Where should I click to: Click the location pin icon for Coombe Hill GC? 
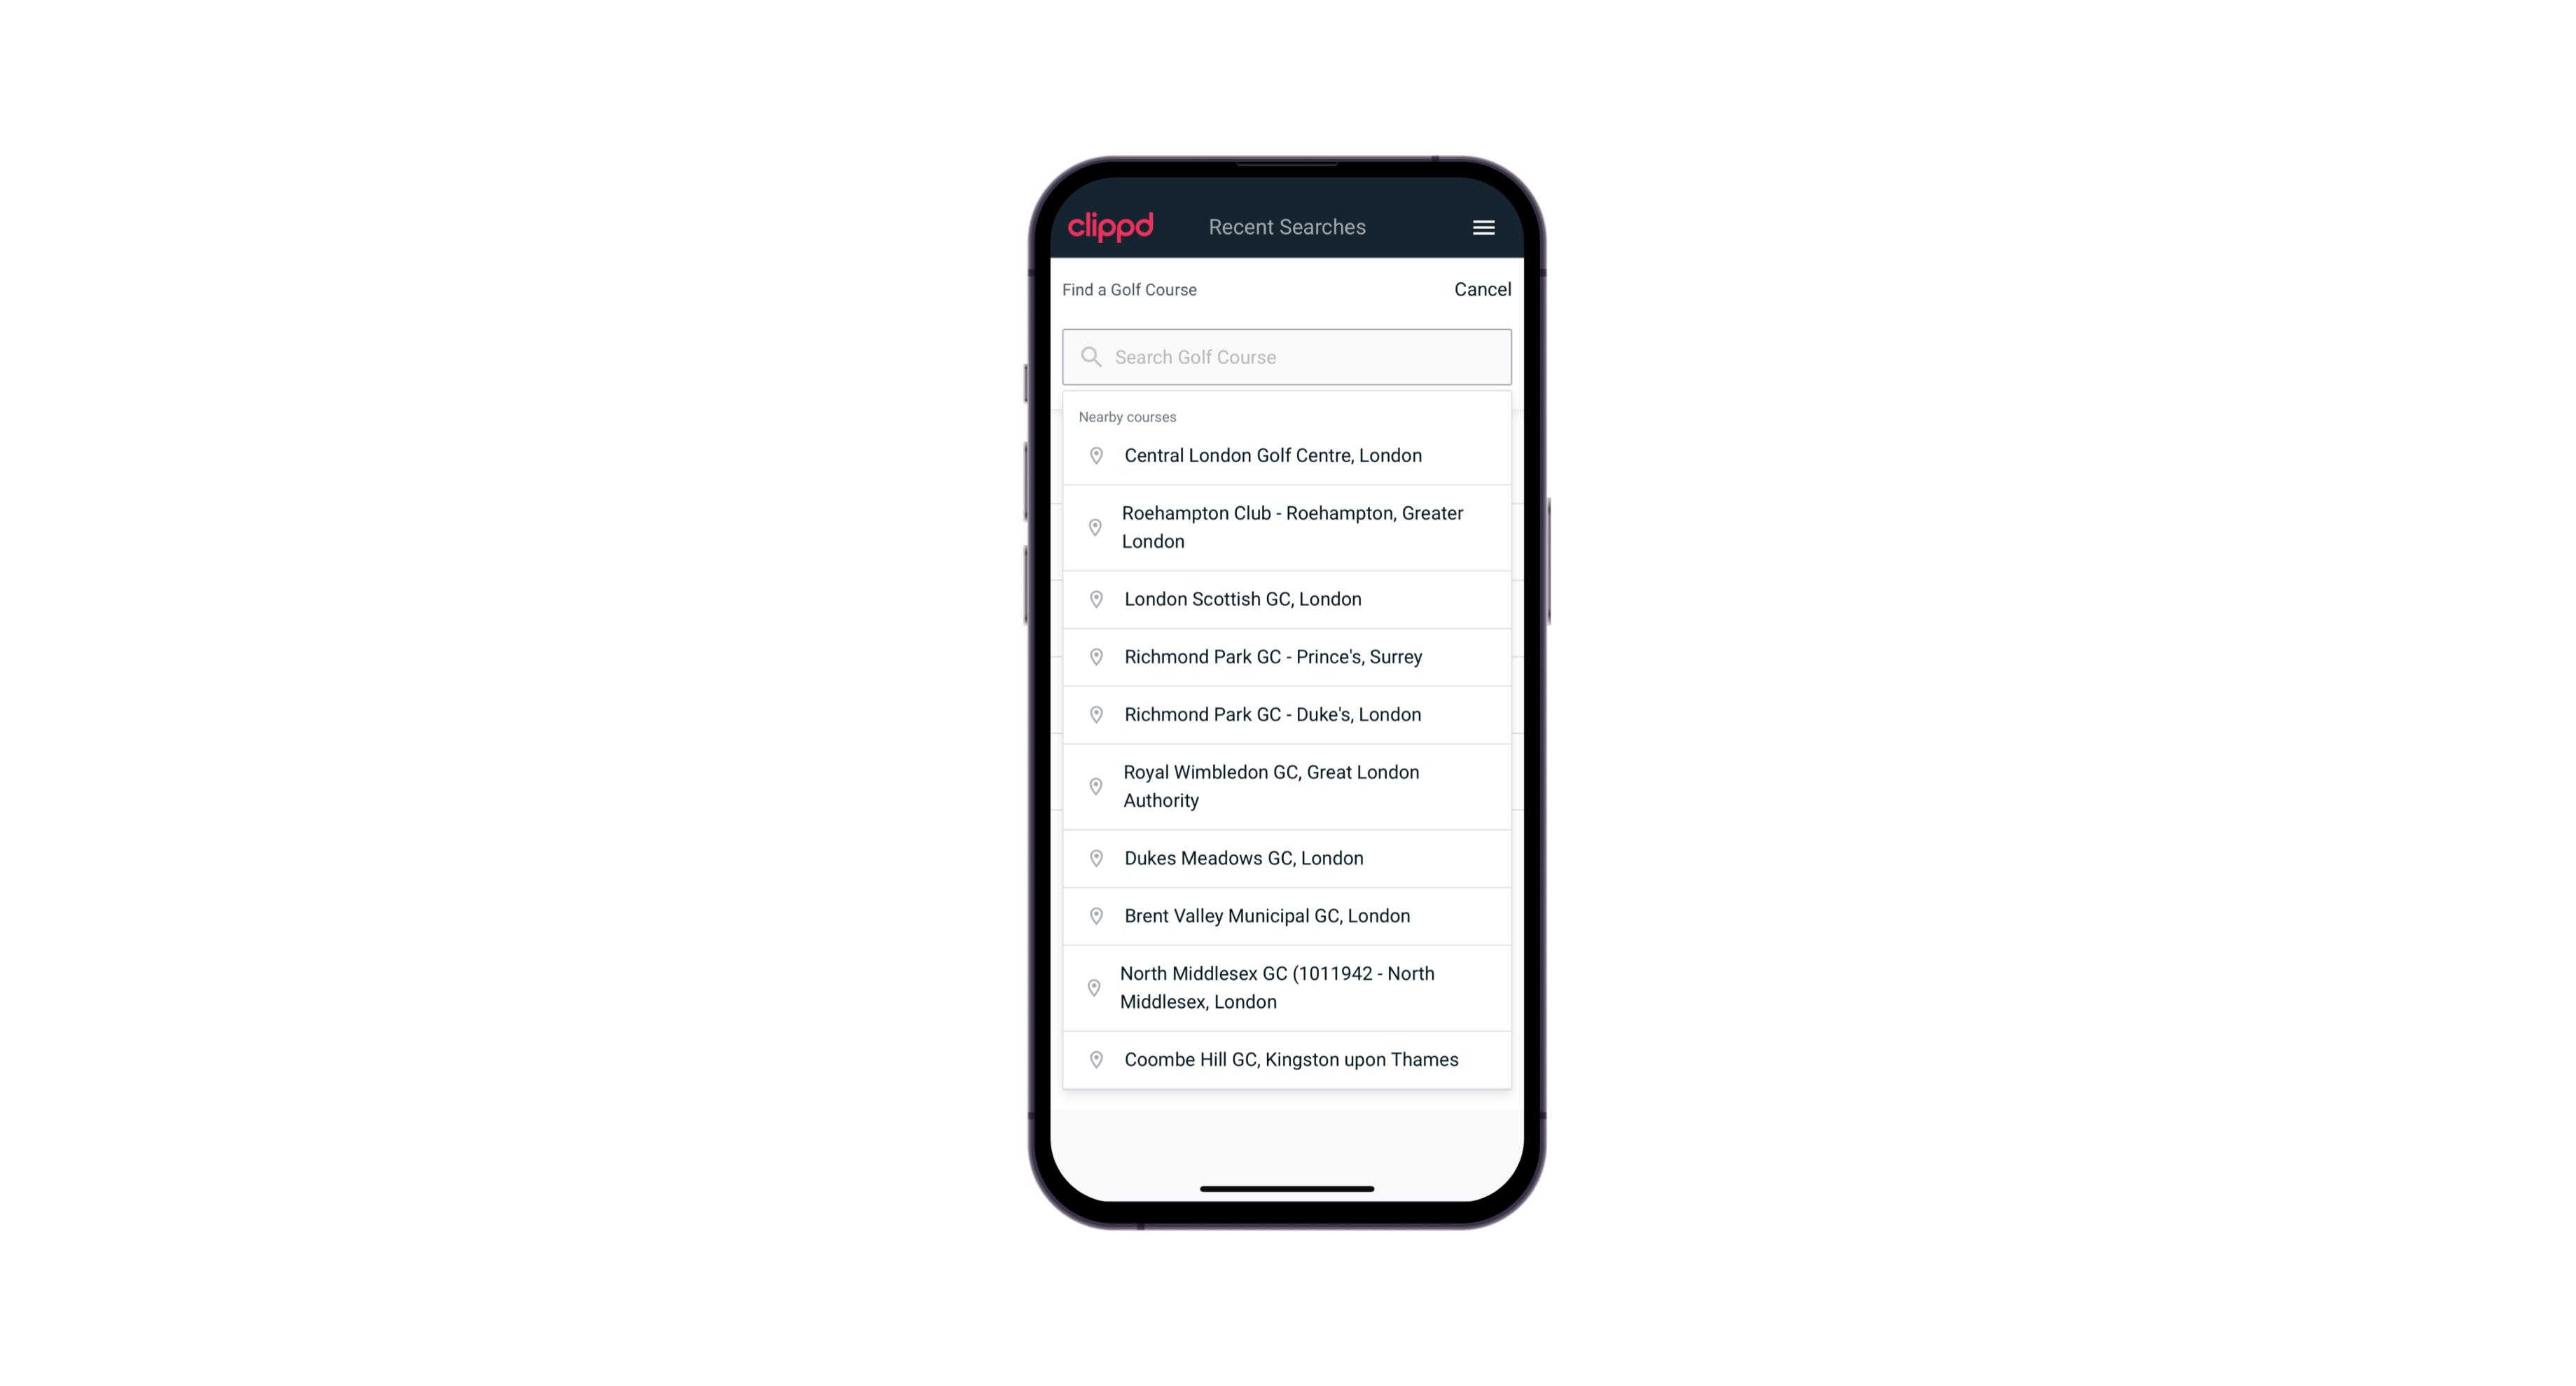coord(1093,1058)
